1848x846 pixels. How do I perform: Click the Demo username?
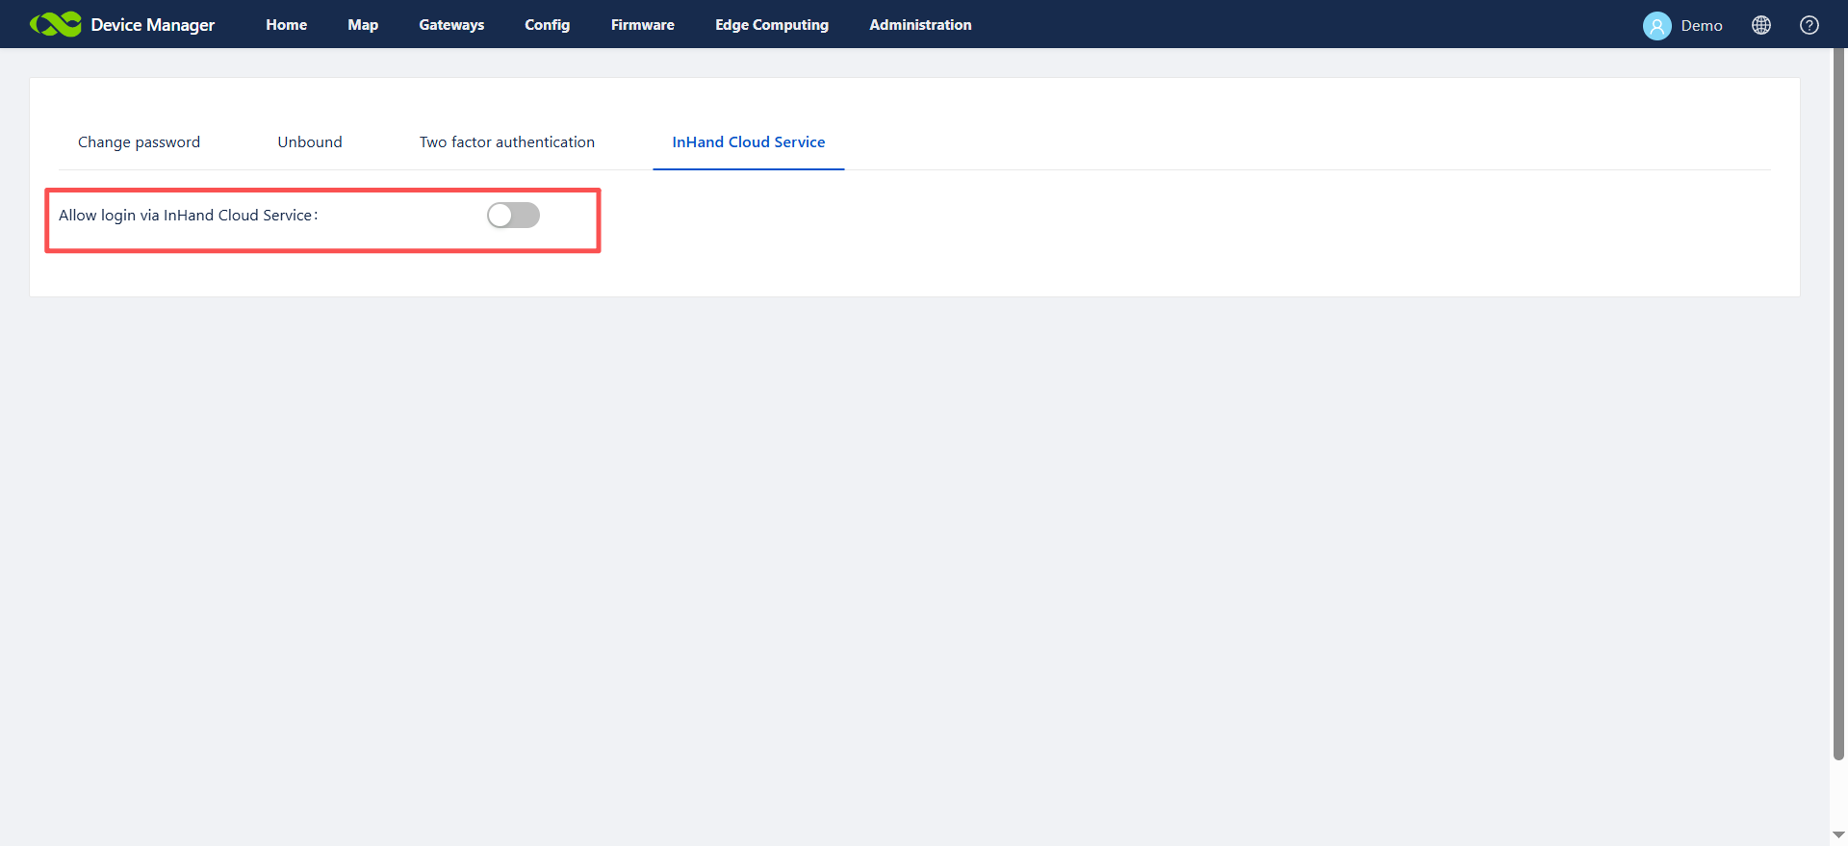click(1701, 26)
